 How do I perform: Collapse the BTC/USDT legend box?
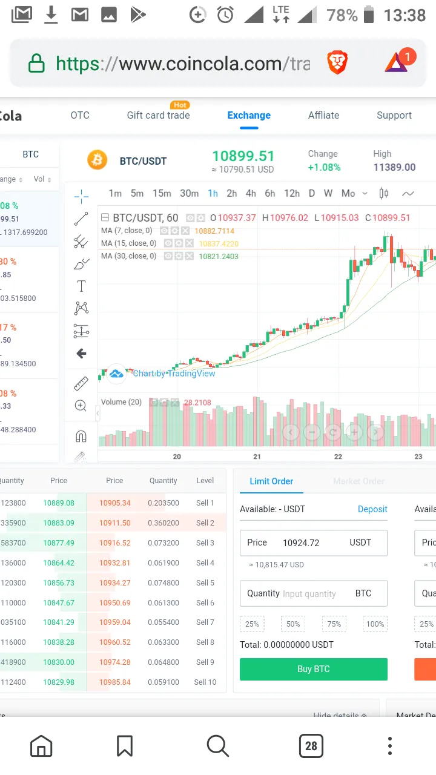(105, 218)
